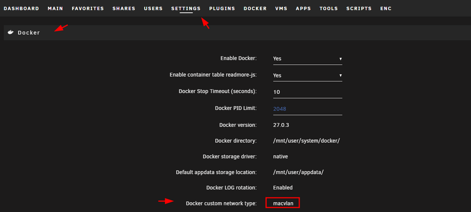Click the Docker custom network type label
Screen dimensions: 471x212
[221, 204]
